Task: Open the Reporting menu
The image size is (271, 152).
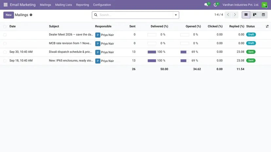Action: (x=82, y=5)
